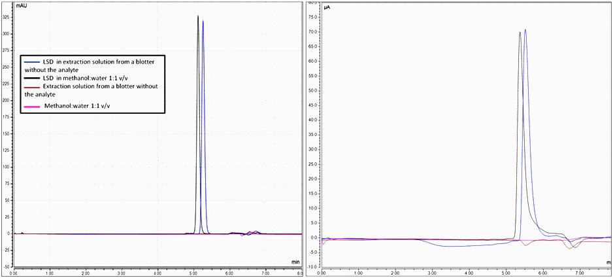Click the red legend line for blank extraction solution
613x278 pixels.
tap(31, 87)
